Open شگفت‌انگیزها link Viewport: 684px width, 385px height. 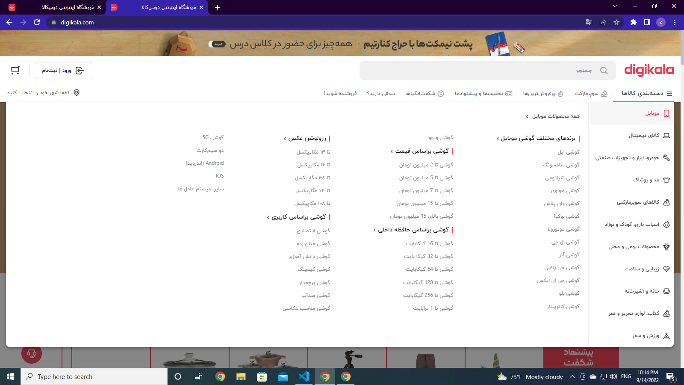[x=425, y=93]
